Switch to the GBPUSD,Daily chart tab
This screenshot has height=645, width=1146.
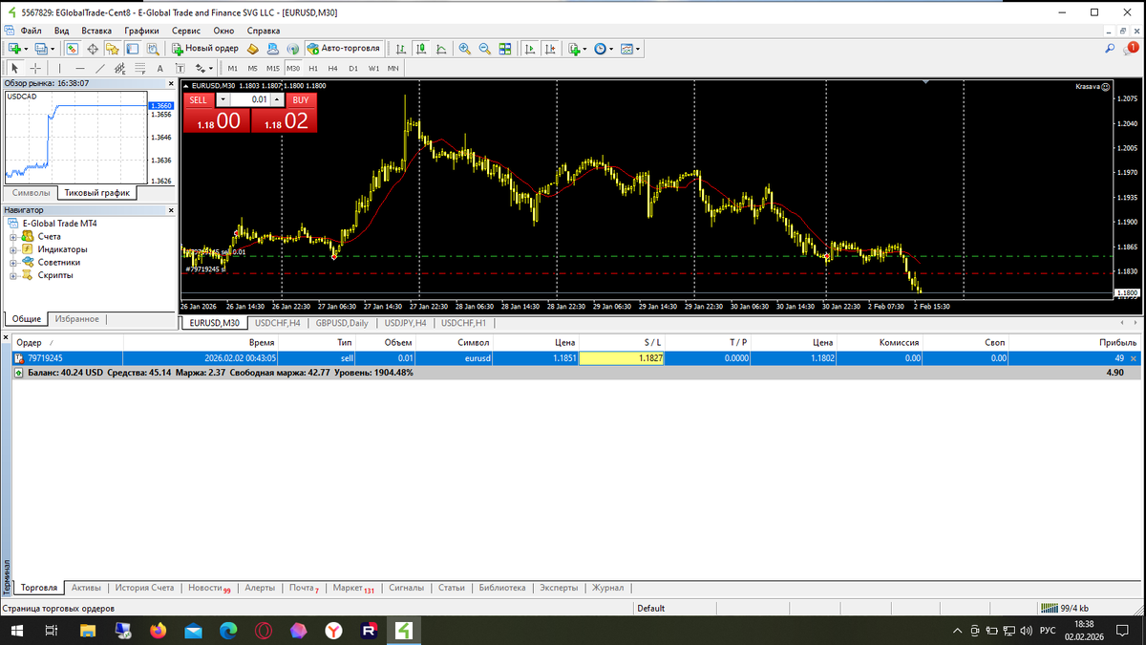(x=342, y=323)
